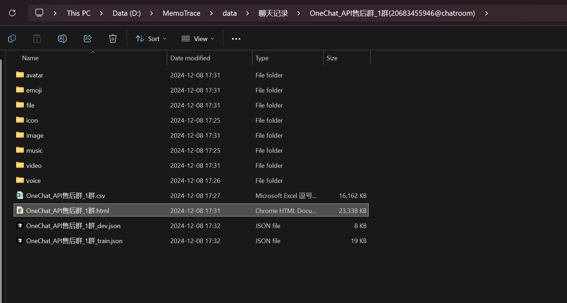This screenshot has width=567, height=303.
Task: Click the Refresh icon in the address bar
Action: click(x=12, y=13)
